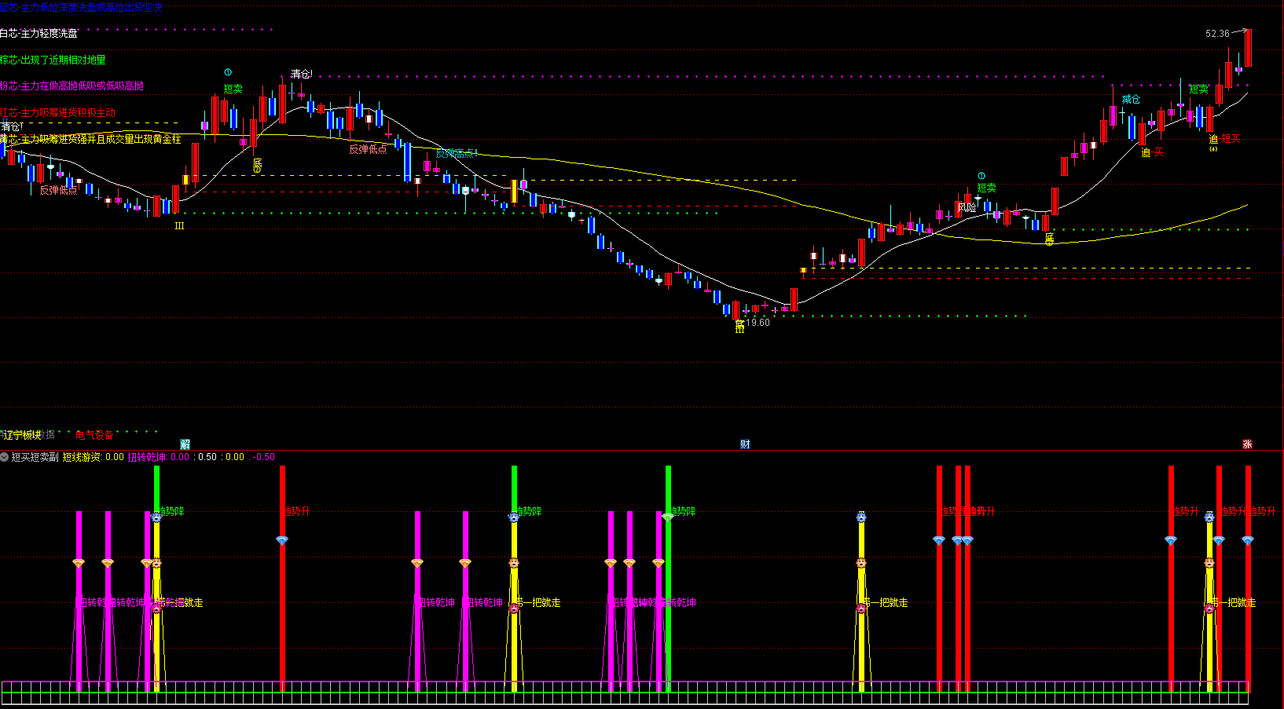Image resolution: width=1284 pixels, height=709 pixels.
Task: Click the 短线游资: 0.00 readout
Action: pos(93,457)
